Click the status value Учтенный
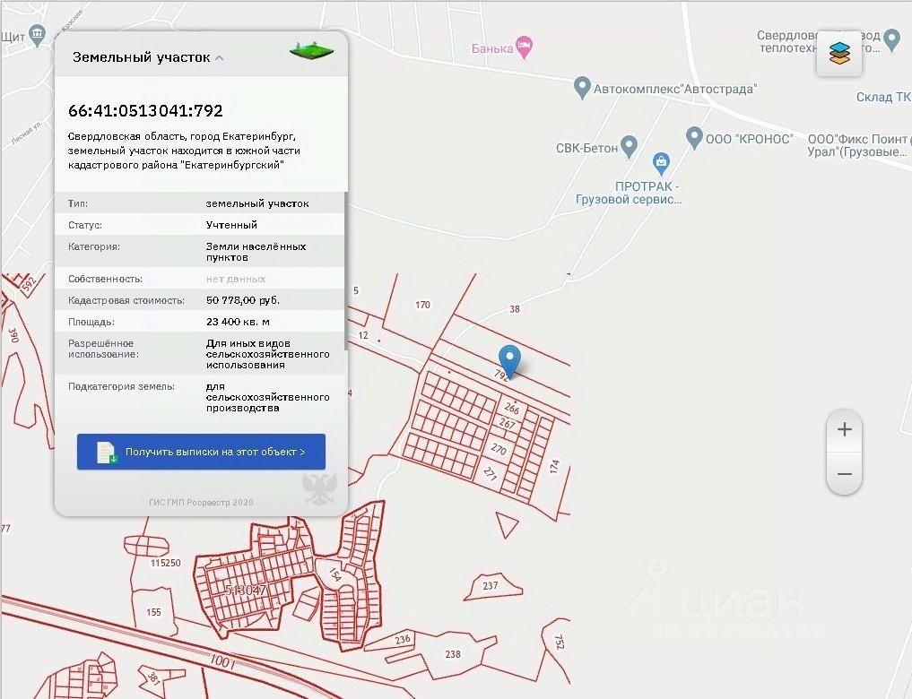The width and height of the screenshot is (912, 699). 231,225
